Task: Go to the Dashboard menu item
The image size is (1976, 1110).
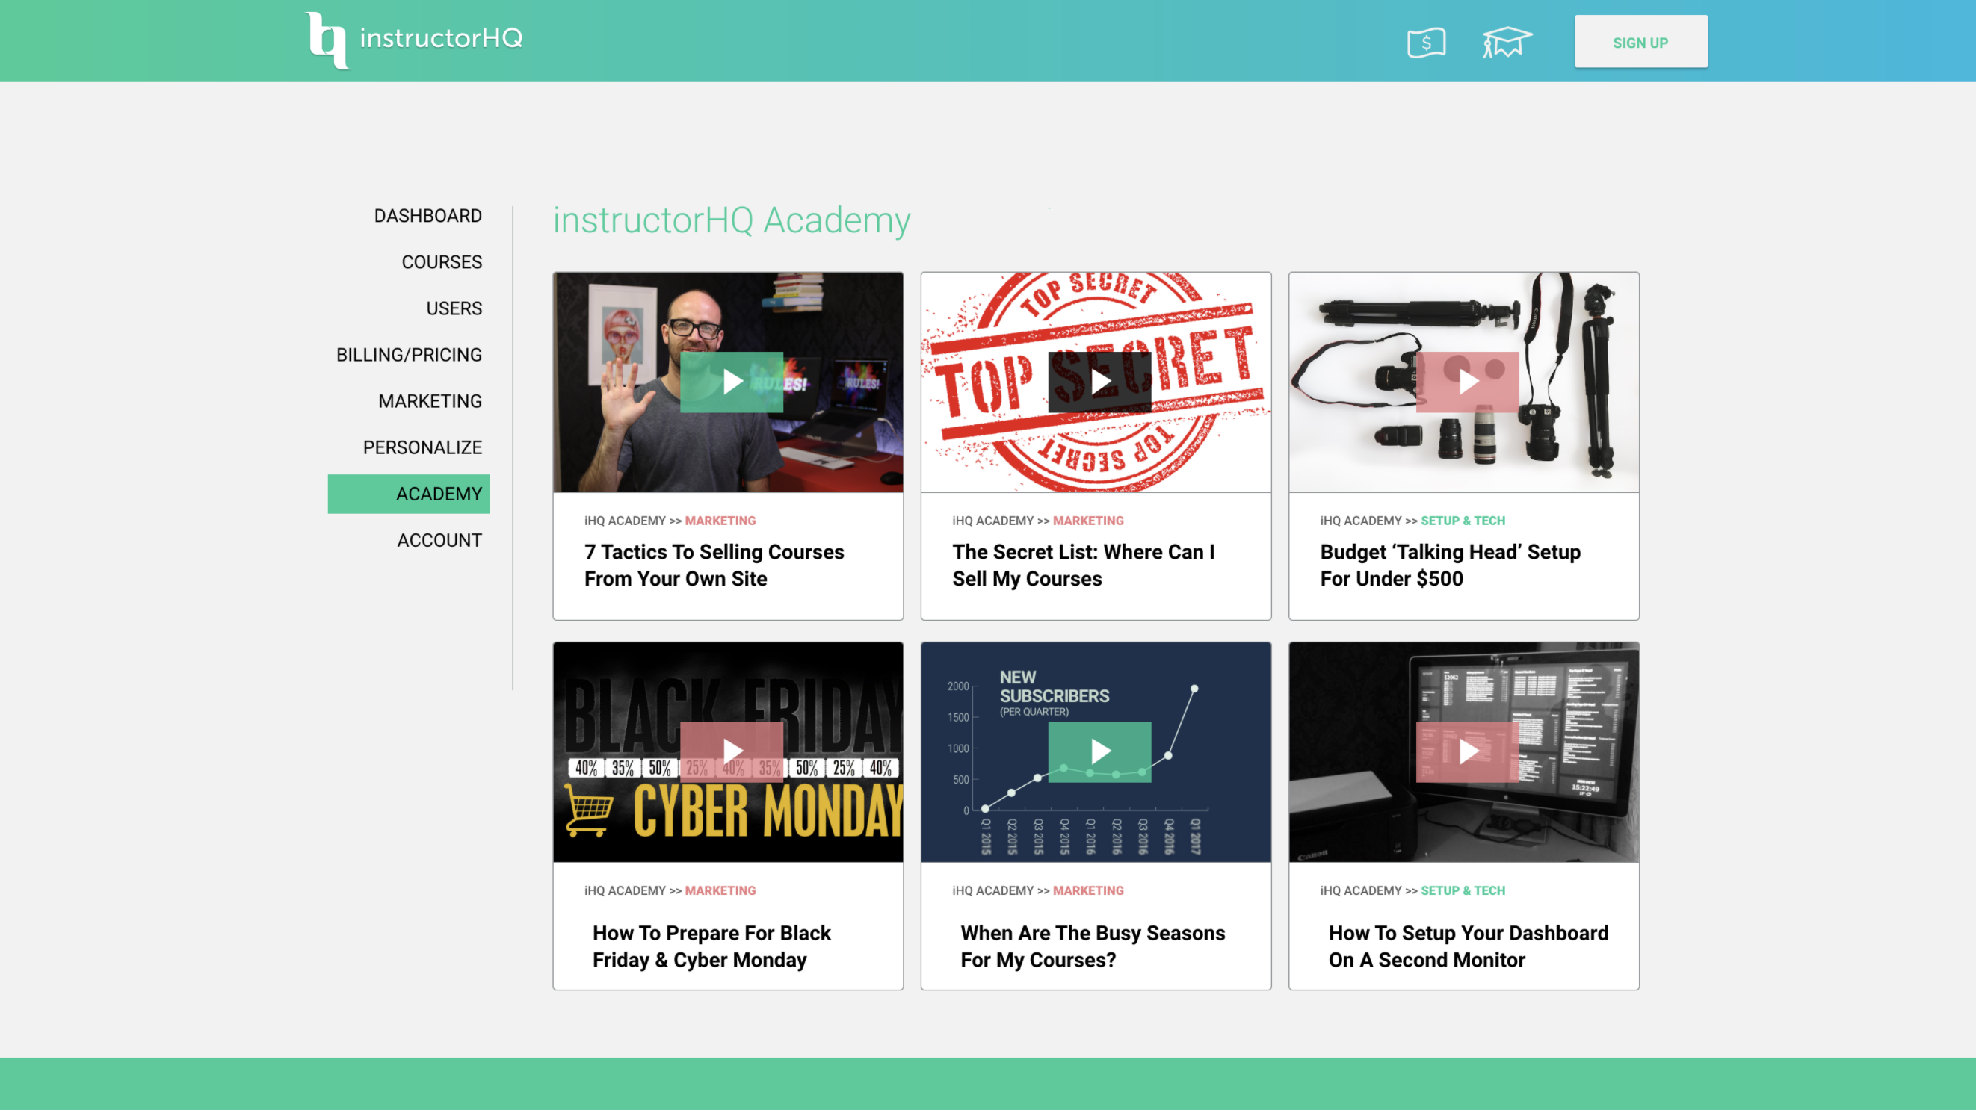Action: [427, 215]
